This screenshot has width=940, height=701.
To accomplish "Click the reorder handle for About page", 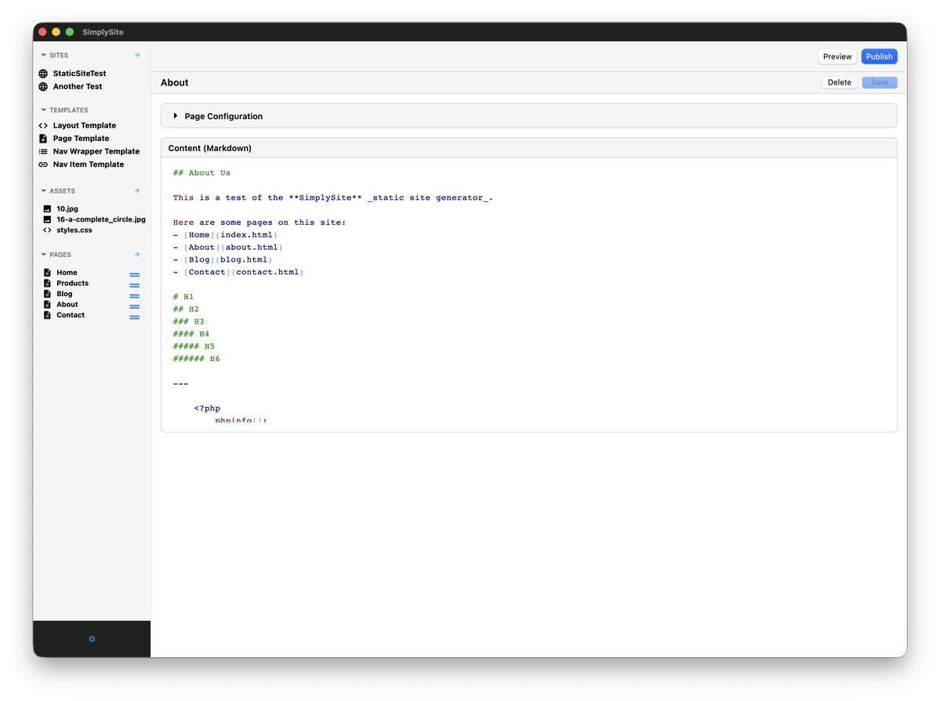I will pos(135,307).
